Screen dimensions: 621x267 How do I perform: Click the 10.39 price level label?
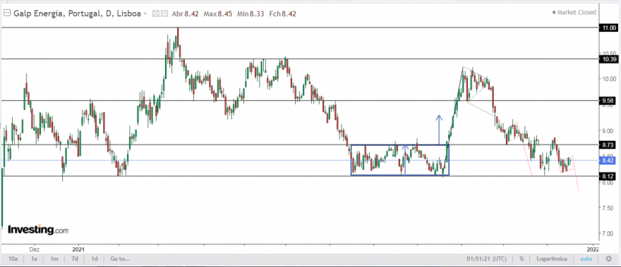pos(609,59)
